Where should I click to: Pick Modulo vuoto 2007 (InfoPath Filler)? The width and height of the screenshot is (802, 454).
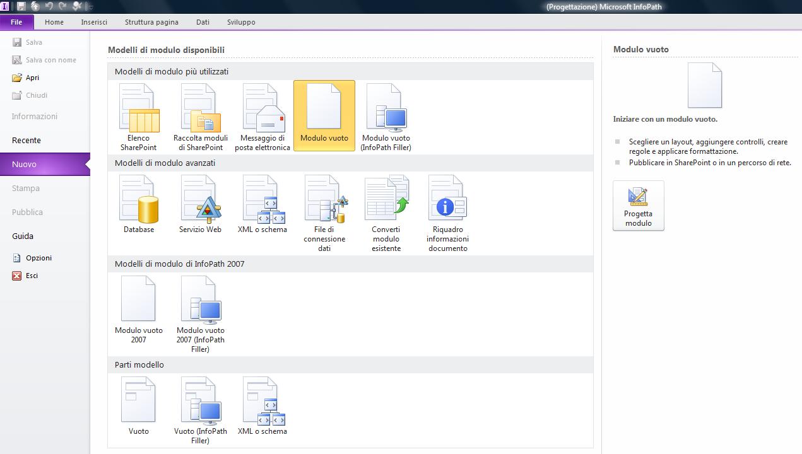pos(201,314)
